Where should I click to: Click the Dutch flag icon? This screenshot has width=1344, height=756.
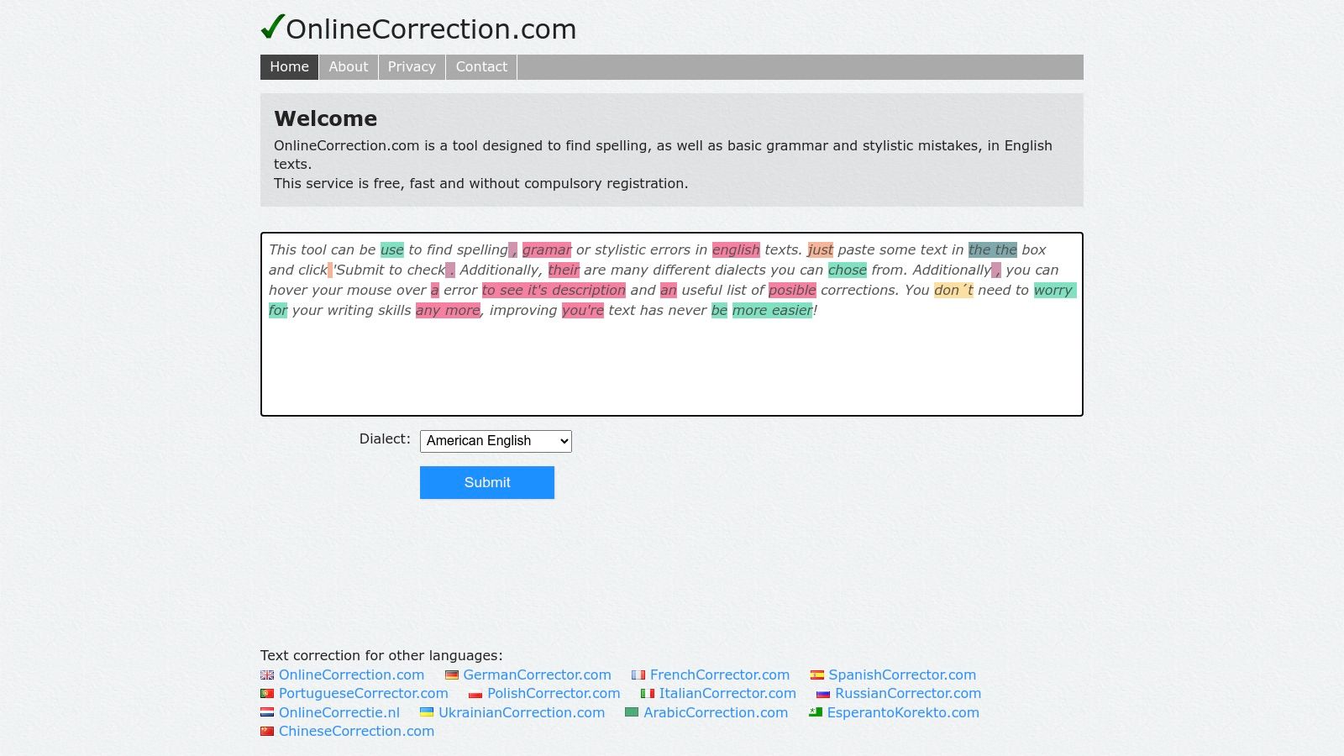(x=267, y=712)
